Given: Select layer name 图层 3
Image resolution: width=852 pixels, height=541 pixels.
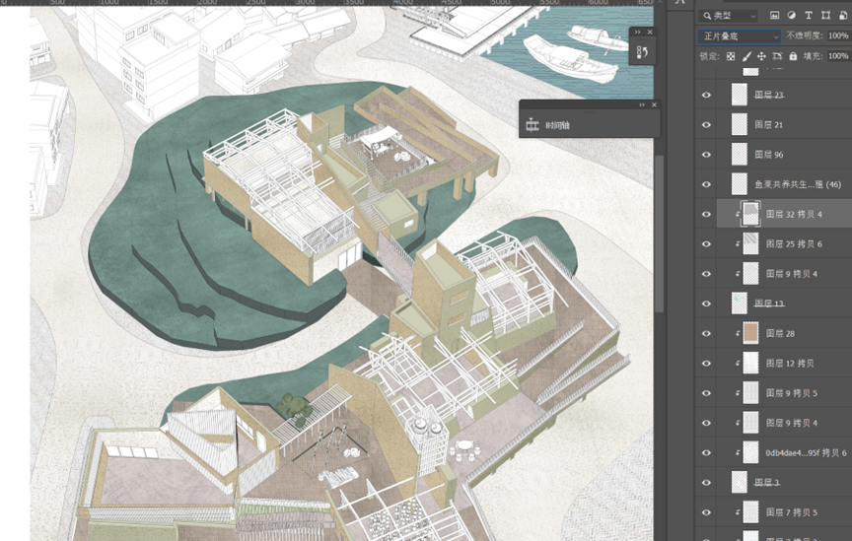Looking at the screenshot, I should (767, 482).
